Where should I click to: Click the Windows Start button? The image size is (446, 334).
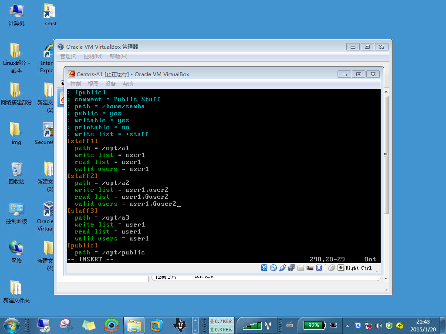[12, 325]
